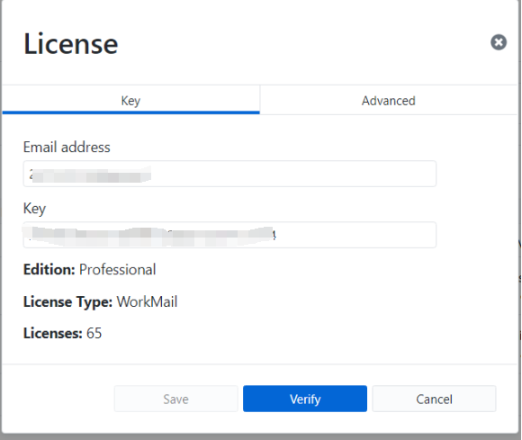Click the Key label above the key field
The image size is (522, 440).
pyautogui.click(x=34, y=209)
